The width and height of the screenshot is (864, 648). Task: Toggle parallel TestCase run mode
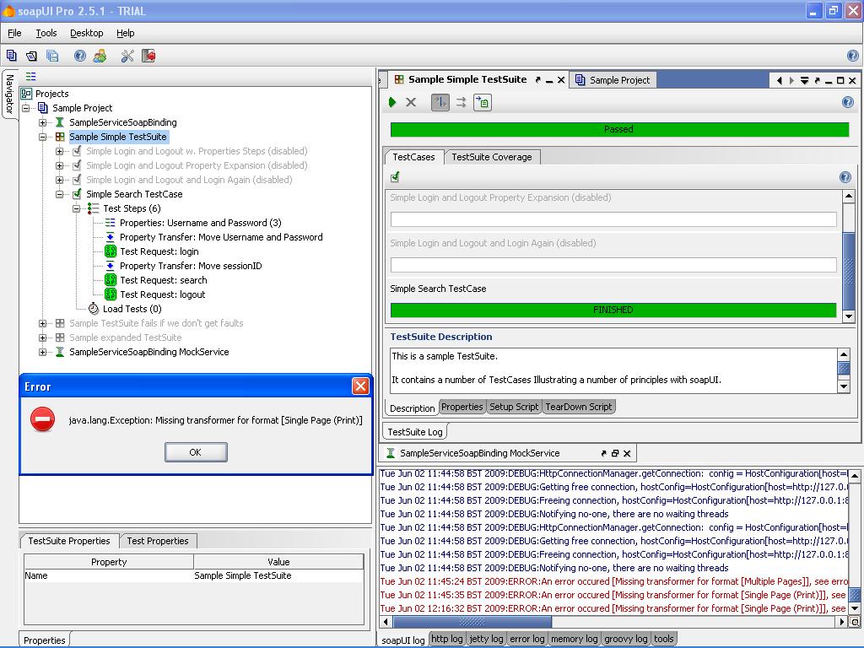tap(461, 102)
